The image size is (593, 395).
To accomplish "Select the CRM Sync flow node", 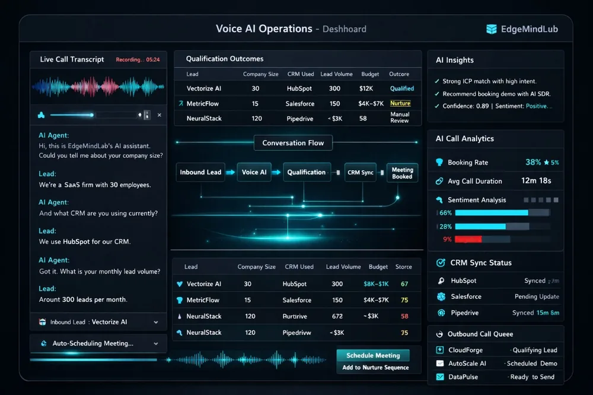I will click(361, 173).
